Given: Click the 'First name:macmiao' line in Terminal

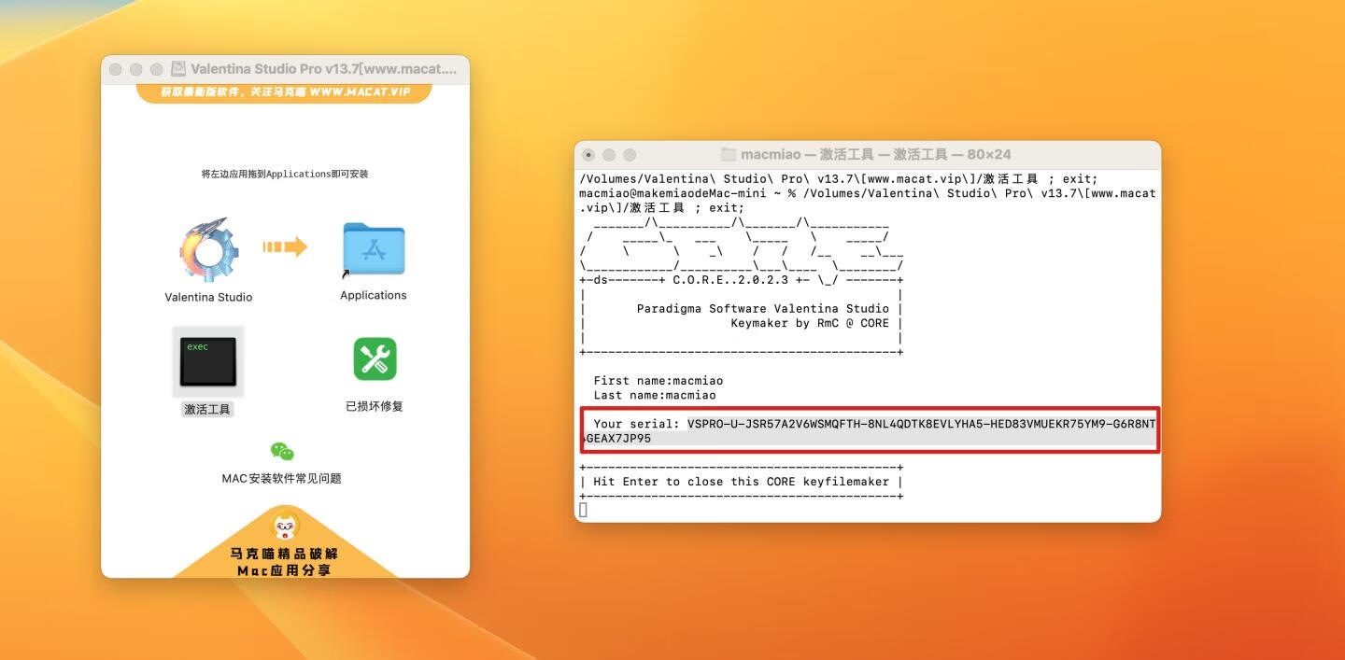Looking at the screenshot, I should click(x=658, y=380).
